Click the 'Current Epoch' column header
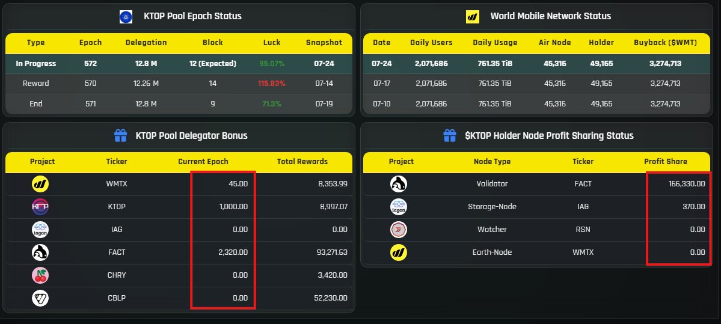This screenshot has width=721, height=324. [x=203, y=161]
